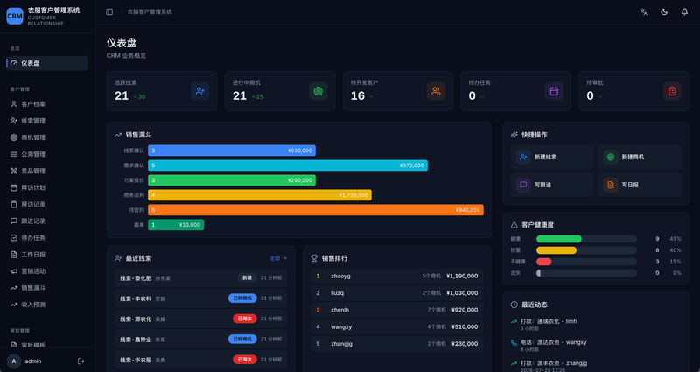Screen dimensions: 700x372
Task: Open the notifications bell
Action: tap(684, 12)
